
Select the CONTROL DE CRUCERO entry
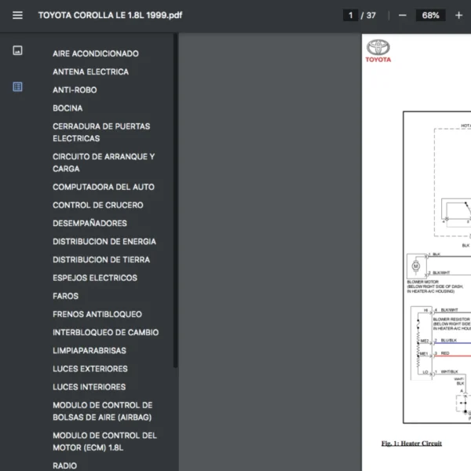97,205
